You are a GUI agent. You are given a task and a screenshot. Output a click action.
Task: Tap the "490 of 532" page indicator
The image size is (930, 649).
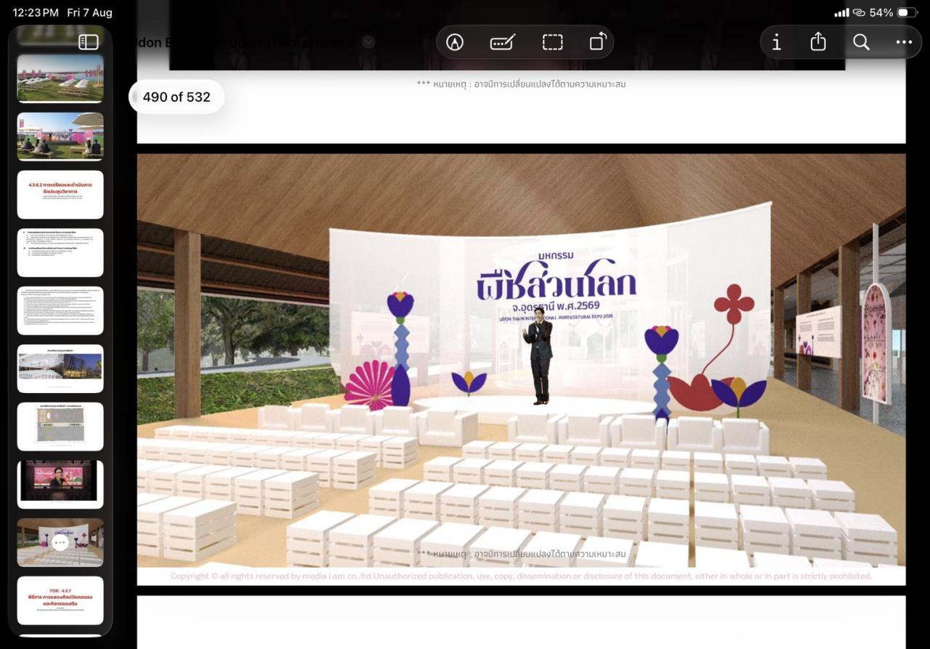[x=177, y=97]
